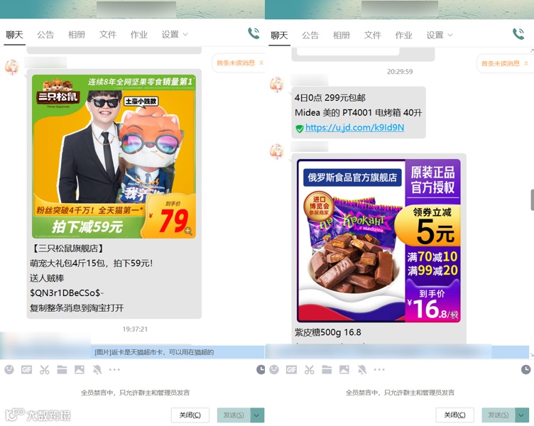Start a voice call in left window
Screen dimensions: 534x426
click(x=254, y=33)
